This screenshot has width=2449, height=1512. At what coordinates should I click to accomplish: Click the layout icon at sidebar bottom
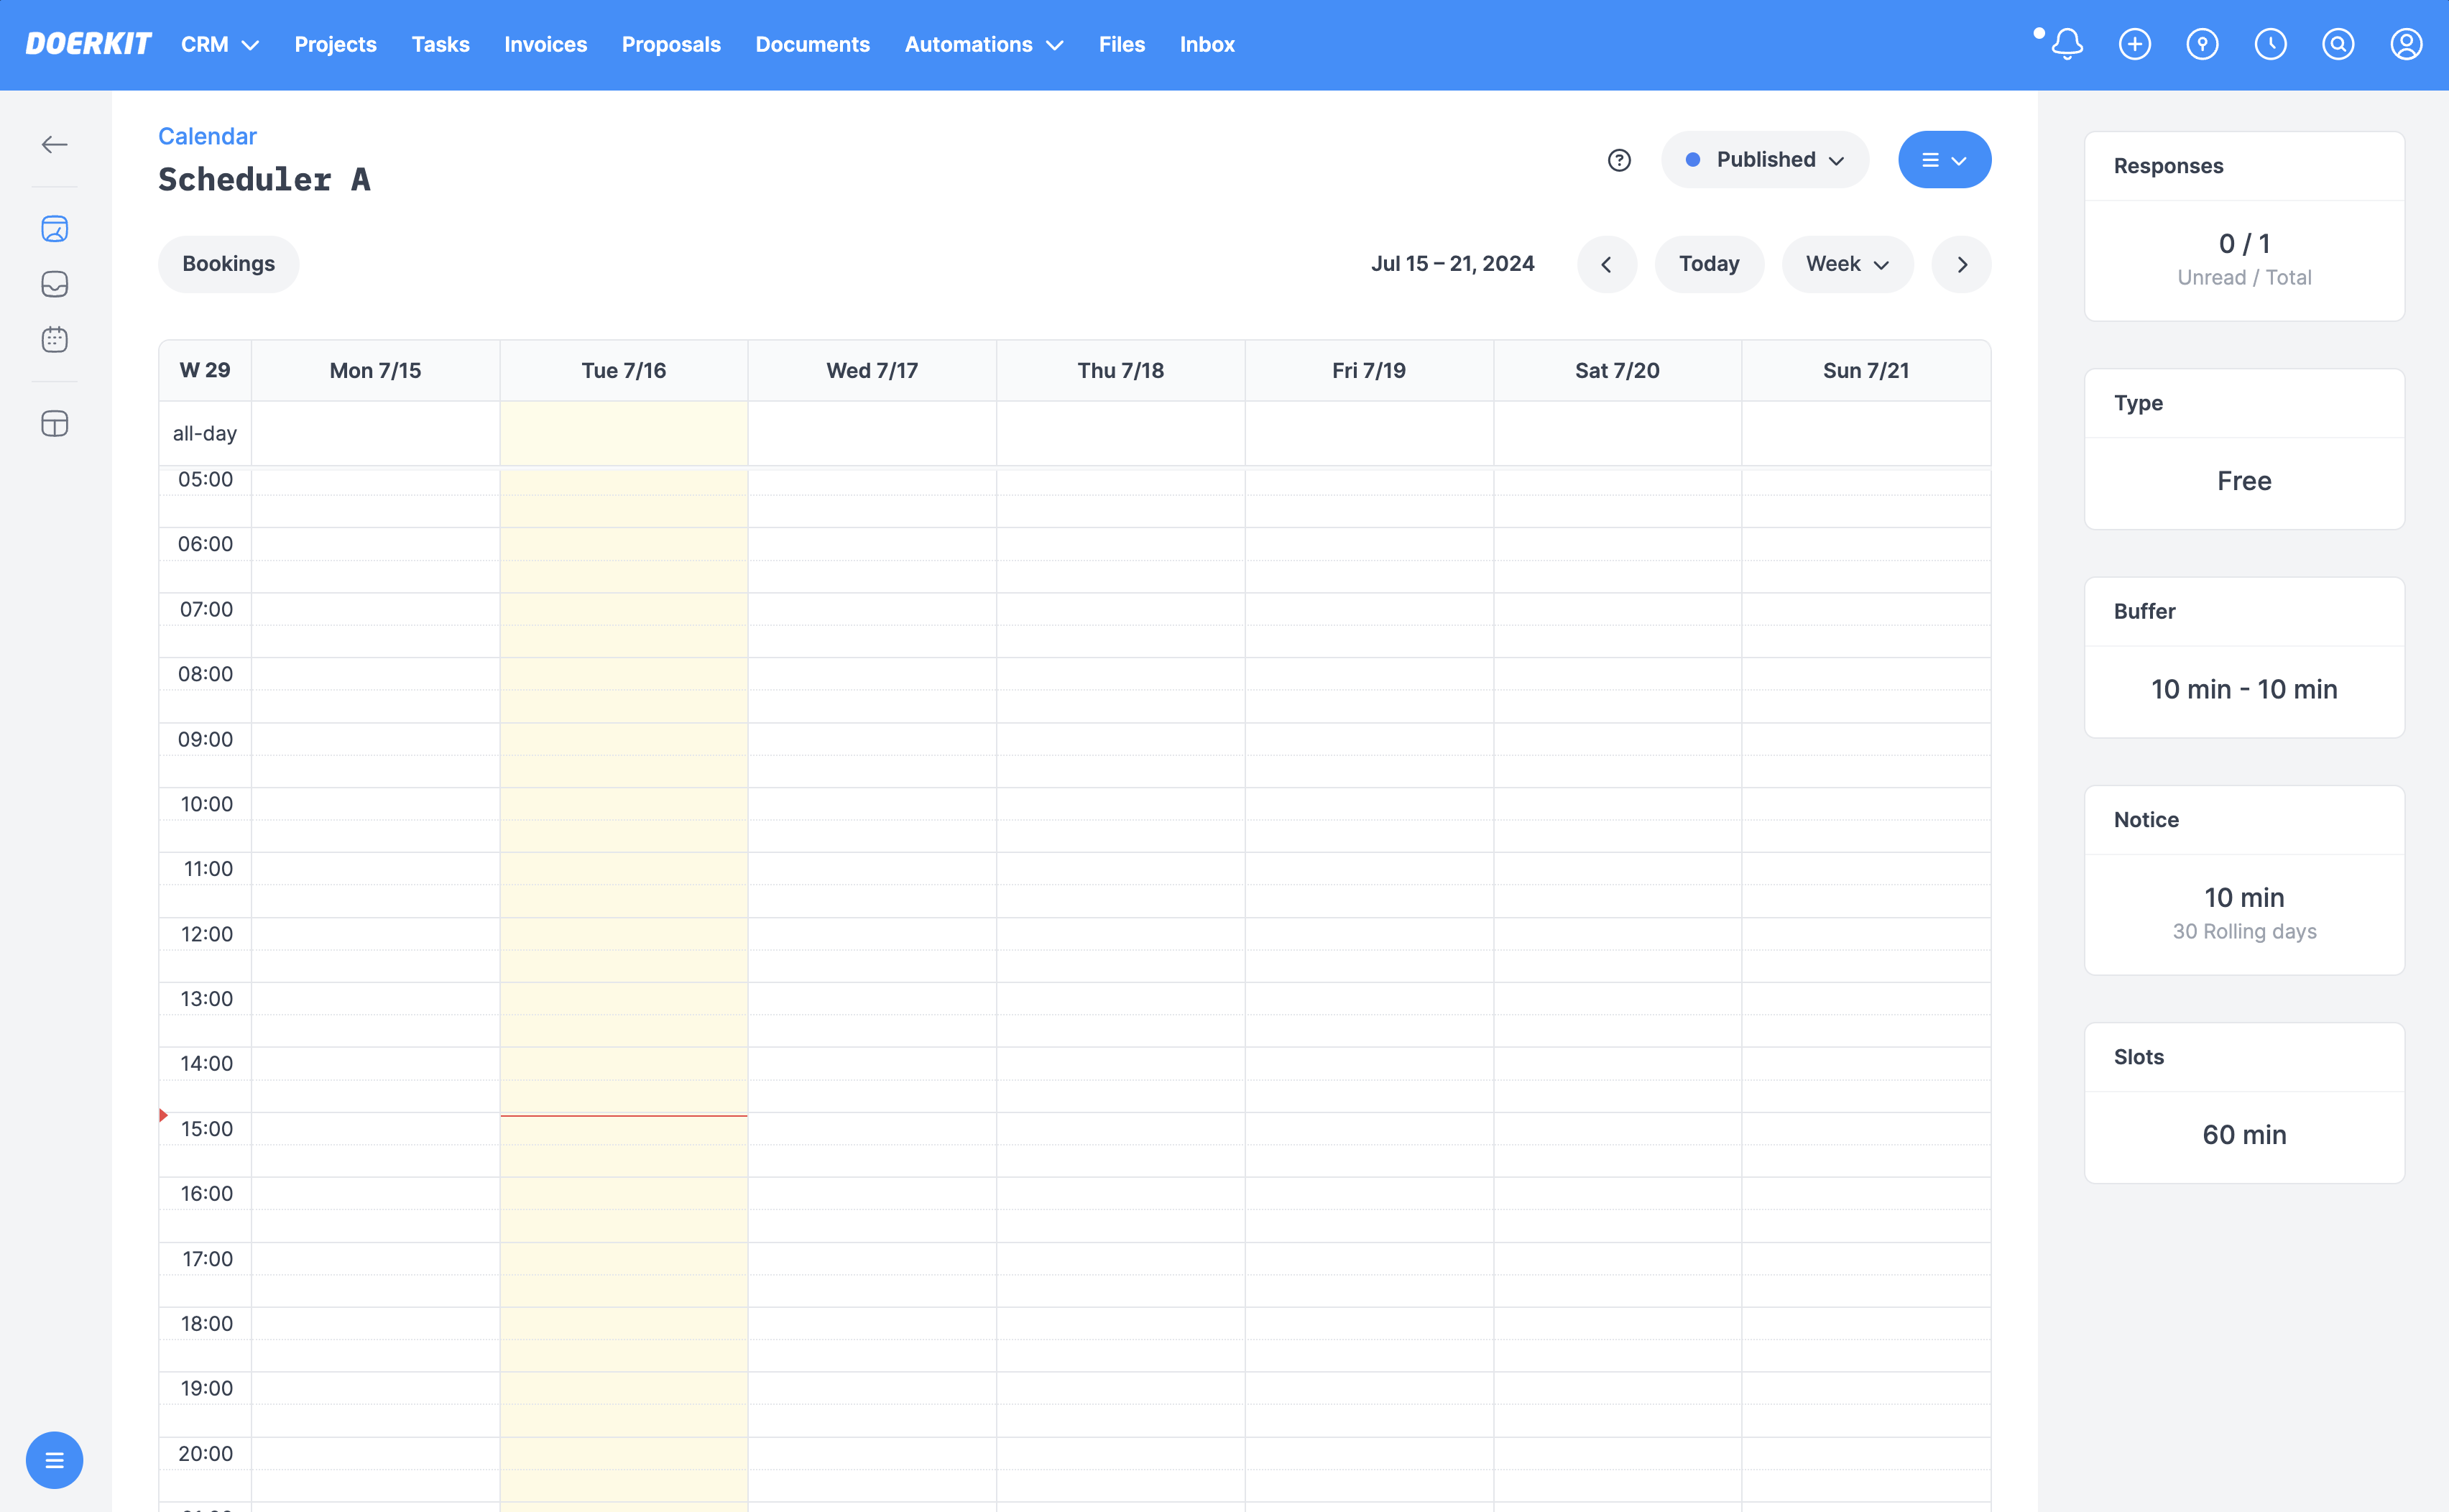point(55,423)
